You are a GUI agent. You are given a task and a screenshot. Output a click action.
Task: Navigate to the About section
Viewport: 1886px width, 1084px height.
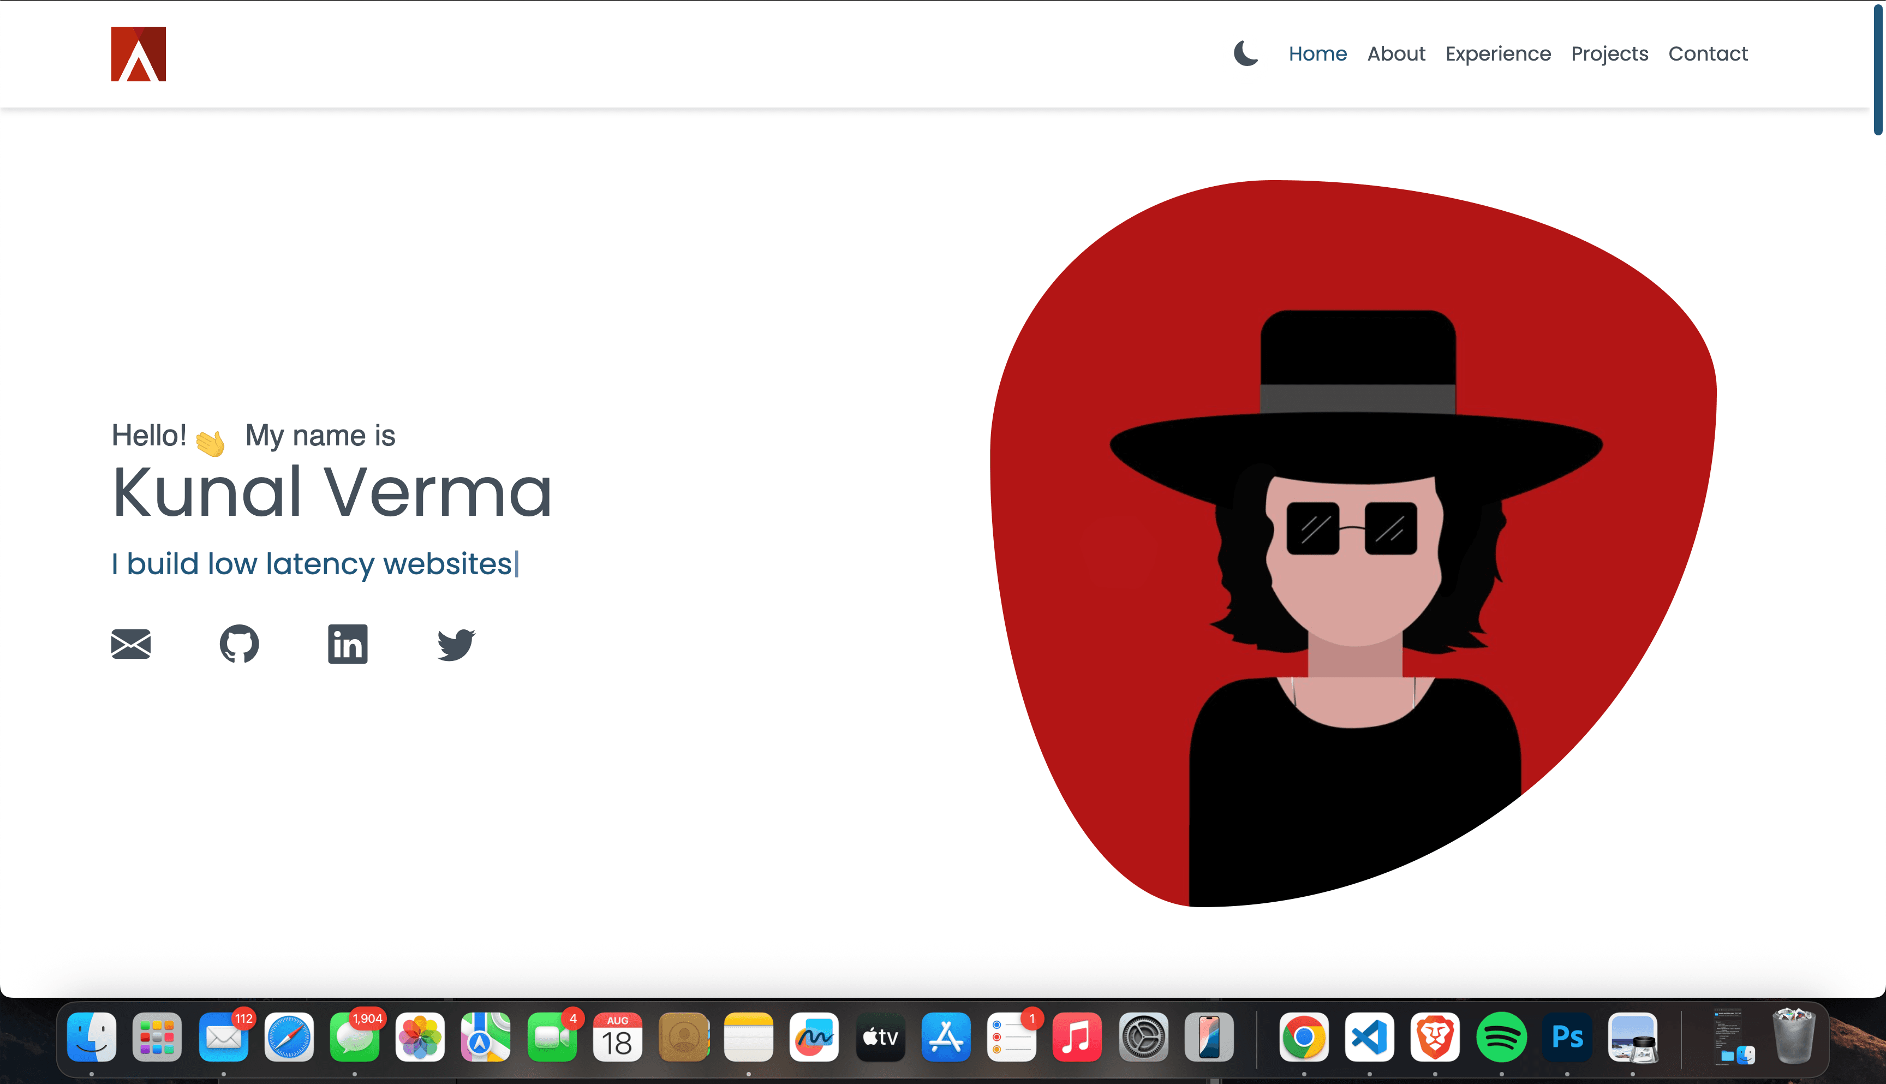[1395, 53]
